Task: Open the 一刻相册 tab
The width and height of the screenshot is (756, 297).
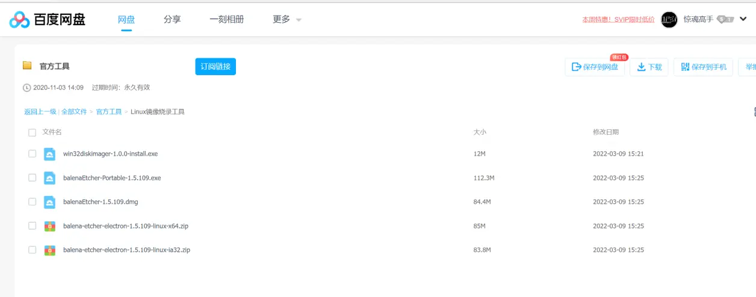Action: click(227, 19)
